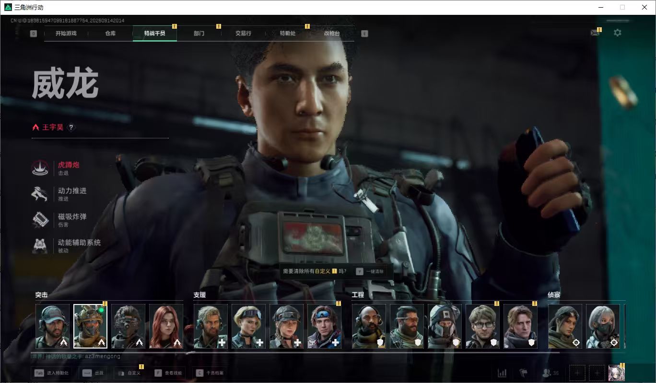Choose the engineer operator with eyeglasses

(x=482, y=326)
